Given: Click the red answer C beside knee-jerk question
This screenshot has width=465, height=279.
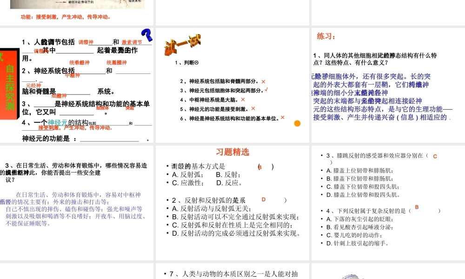Looking at the screenshot, I should (435, 157).
